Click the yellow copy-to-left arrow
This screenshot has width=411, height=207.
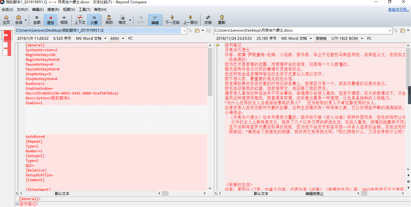point(217,45)
